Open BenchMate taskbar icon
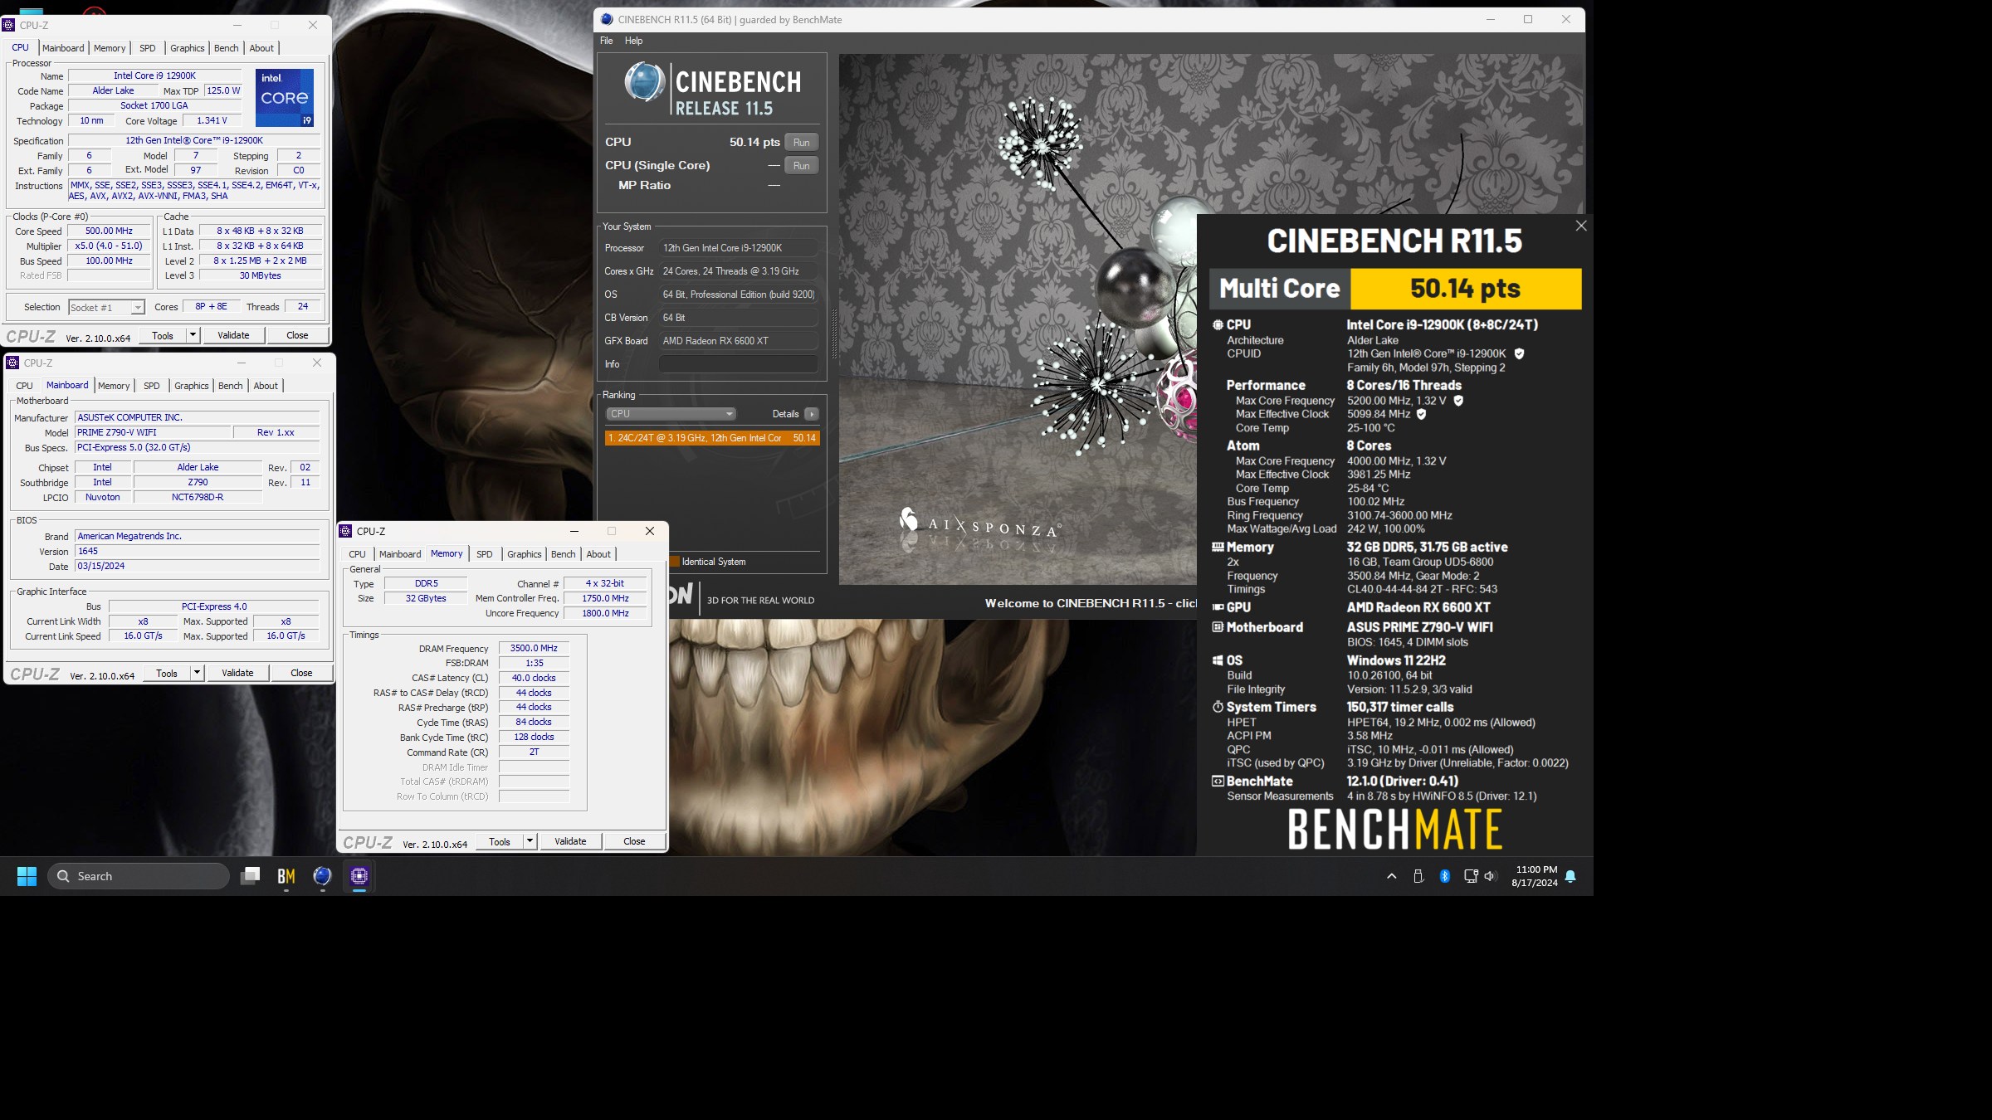1992x1120 pixels. pos(286,876)
